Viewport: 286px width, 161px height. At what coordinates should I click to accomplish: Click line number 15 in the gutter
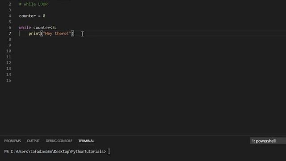point(9,80)
